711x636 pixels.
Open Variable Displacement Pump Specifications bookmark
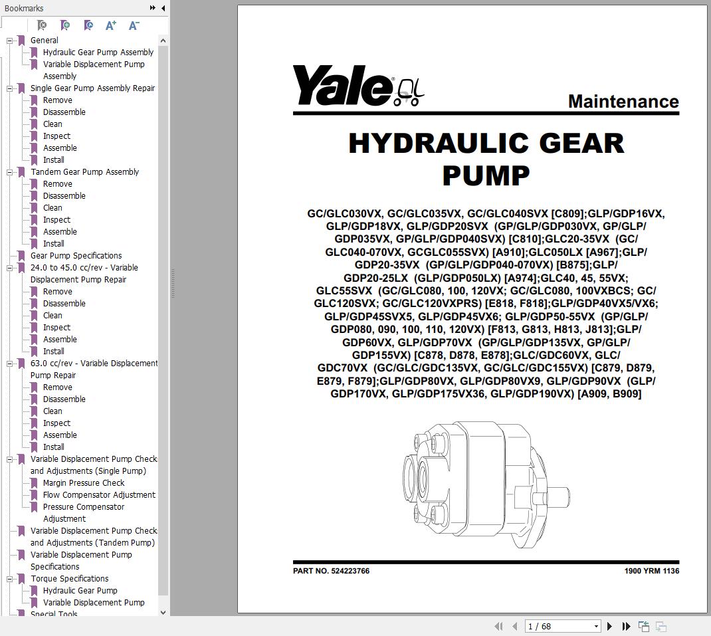click(x=81, y=561)
